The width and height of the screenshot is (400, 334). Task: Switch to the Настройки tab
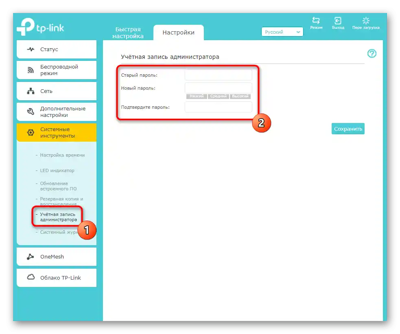tap(178, 32)
